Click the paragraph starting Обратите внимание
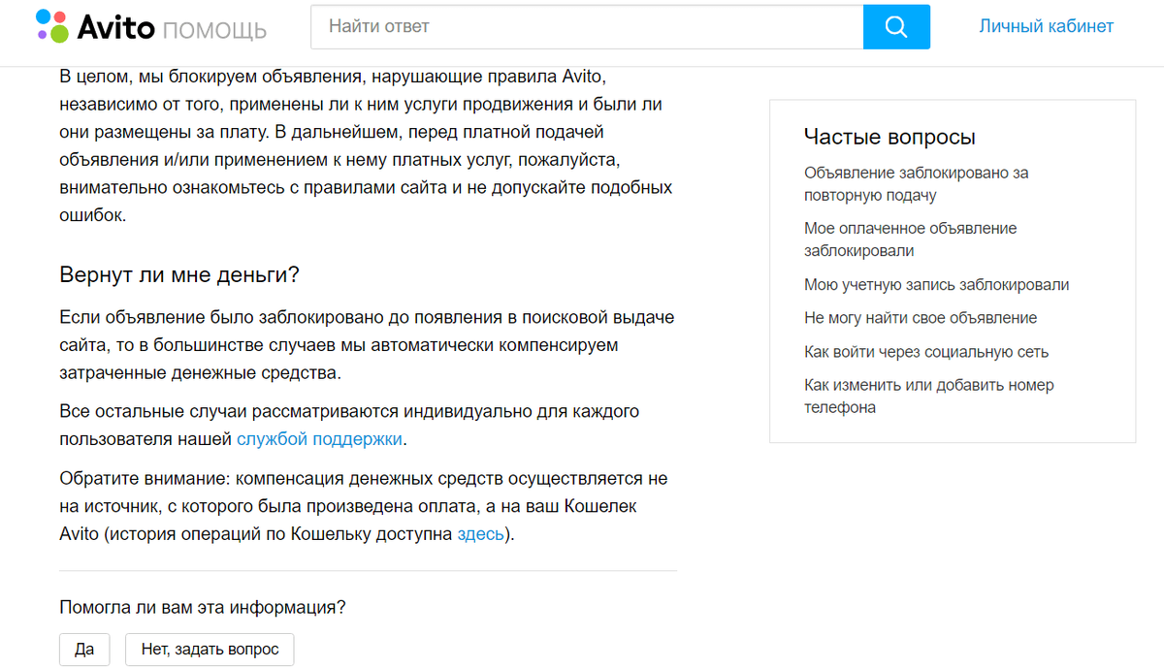 (x=364, y=506)
